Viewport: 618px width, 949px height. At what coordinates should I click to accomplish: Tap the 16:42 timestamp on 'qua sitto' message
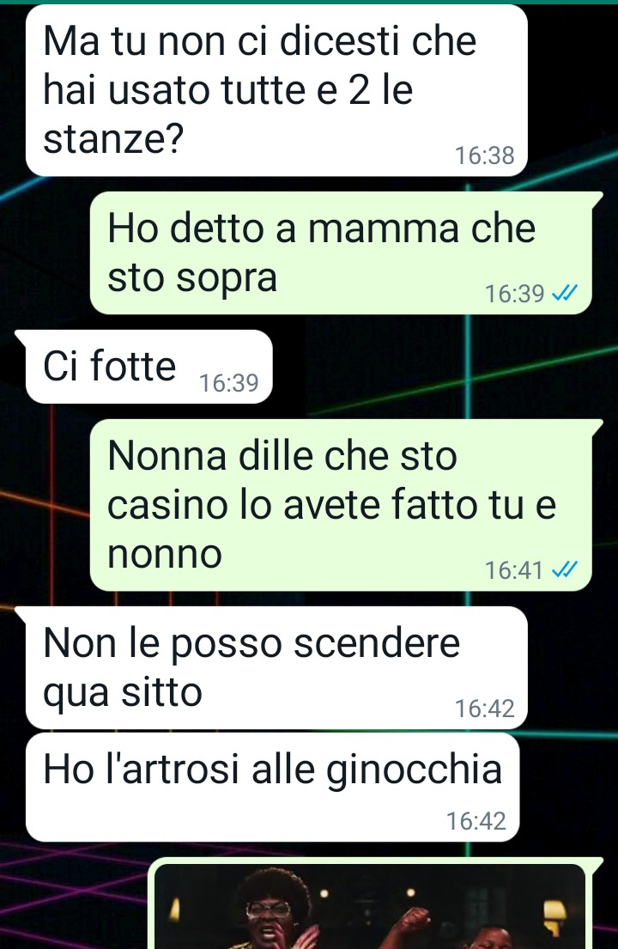tap(484, 709)
